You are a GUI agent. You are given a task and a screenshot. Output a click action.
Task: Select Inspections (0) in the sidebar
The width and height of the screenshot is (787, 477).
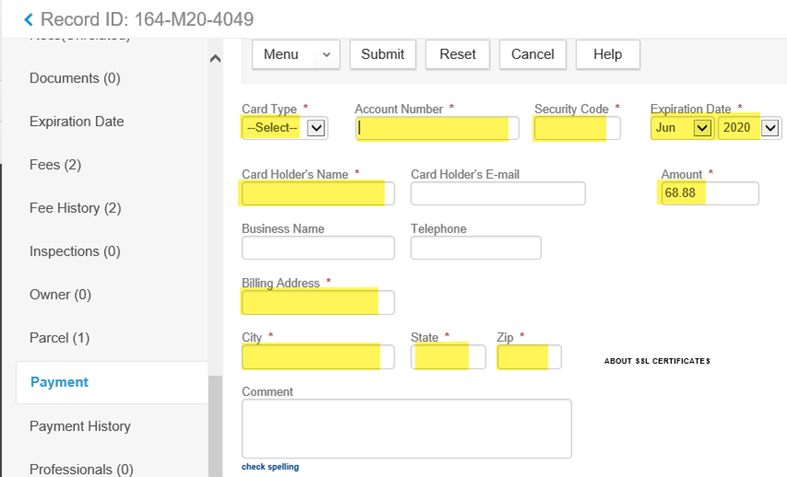(76, 251)
